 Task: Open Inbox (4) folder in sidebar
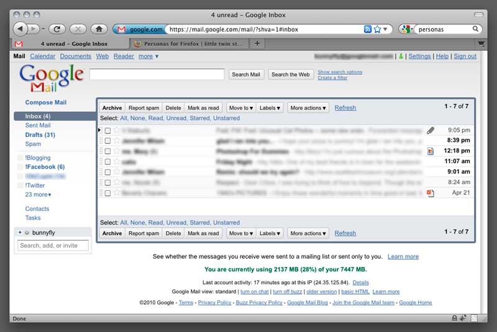pos(55,116)
